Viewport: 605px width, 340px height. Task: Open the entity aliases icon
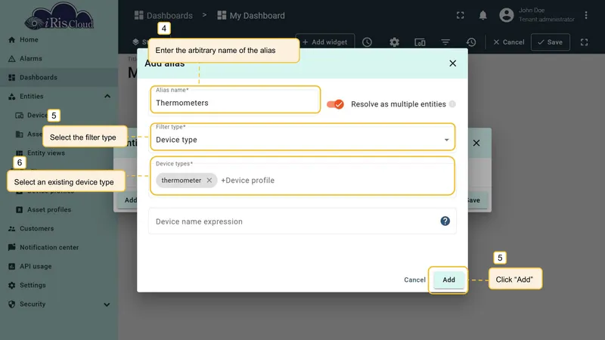(x=420, y=42)
